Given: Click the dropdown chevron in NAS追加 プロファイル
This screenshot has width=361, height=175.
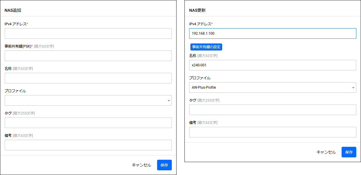Looking at the screenshot, I should (x=169, y=100).
